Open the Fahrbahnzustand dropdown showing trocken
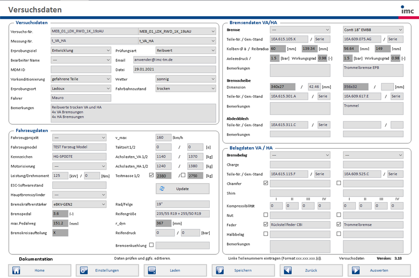This screenshot has height=278, width=419. pyautogui.click(x=213, y=89)
